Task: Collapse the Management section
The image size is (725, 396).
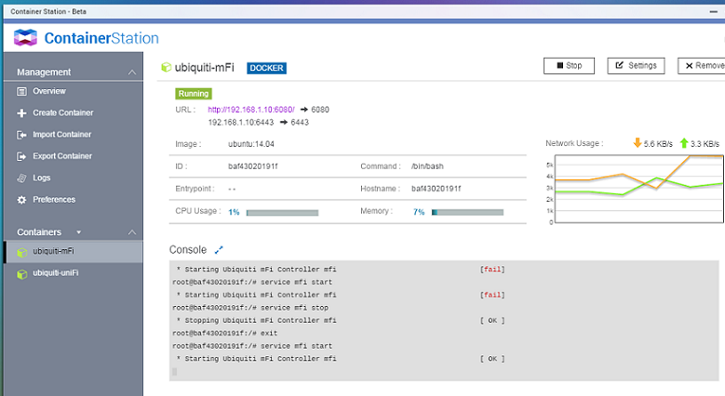Action: 132,73
